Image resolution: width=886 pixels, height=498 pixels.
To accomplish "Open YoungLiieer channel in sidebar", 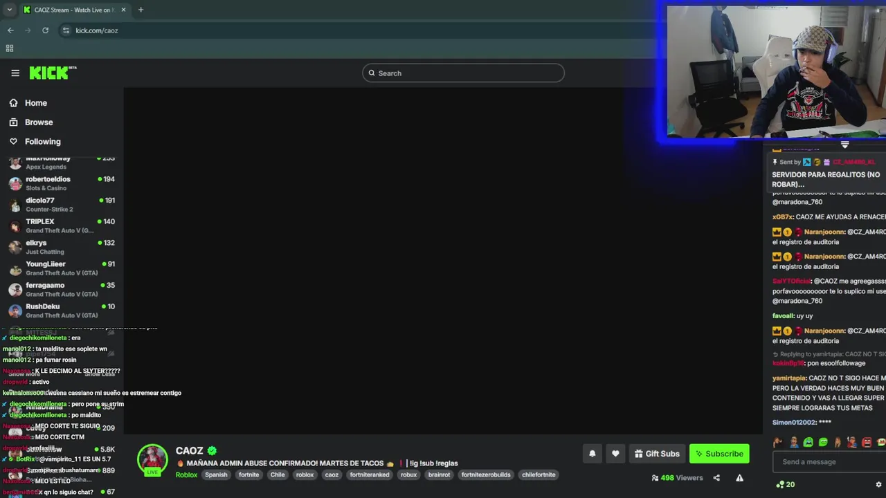I will [x=62, y=268].
